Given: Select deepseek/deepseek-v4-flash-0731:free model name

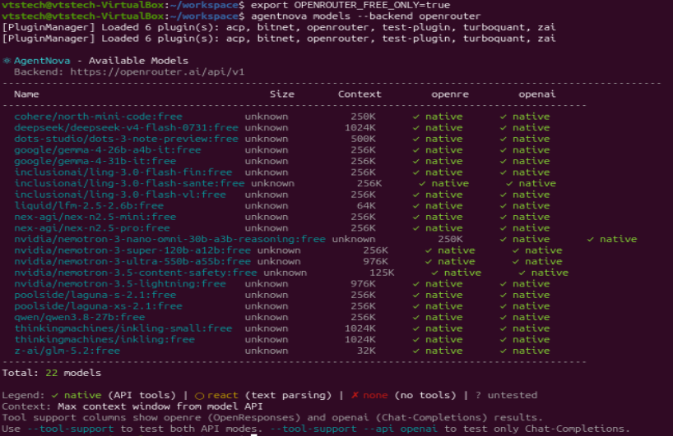Looking at the screenshot, I should click(x=126, y=127).
